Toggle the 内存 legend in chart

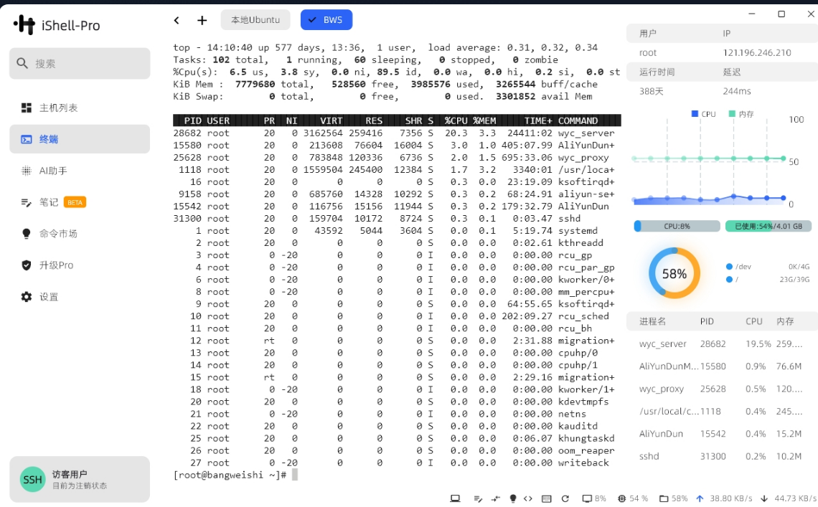(x=741, y=114)
